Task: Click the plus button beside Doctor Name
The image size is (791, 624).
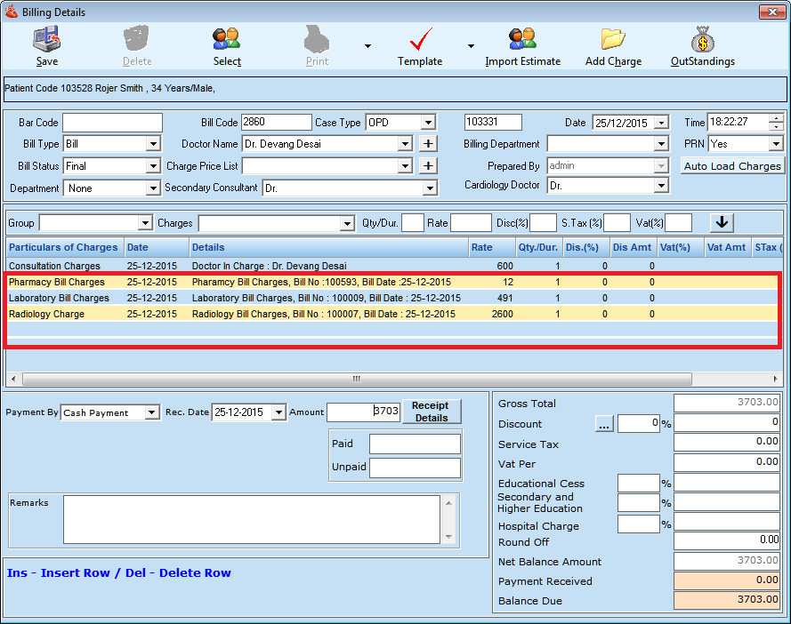Action: coord(428,144)
